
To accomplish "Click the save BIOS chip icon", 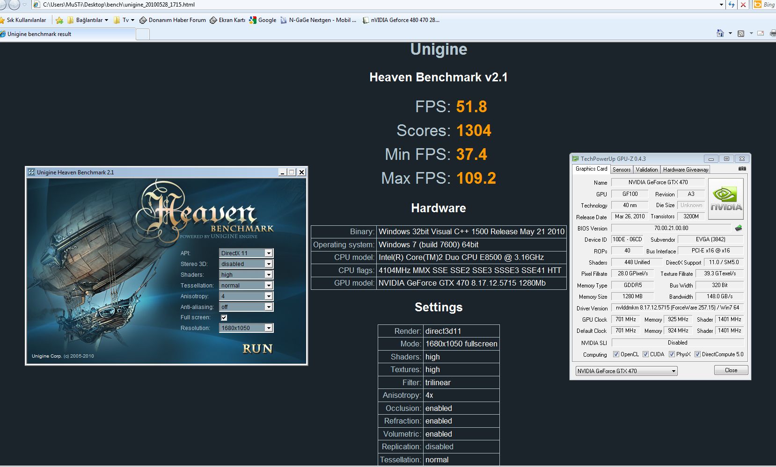I will (x=739, y=228).
